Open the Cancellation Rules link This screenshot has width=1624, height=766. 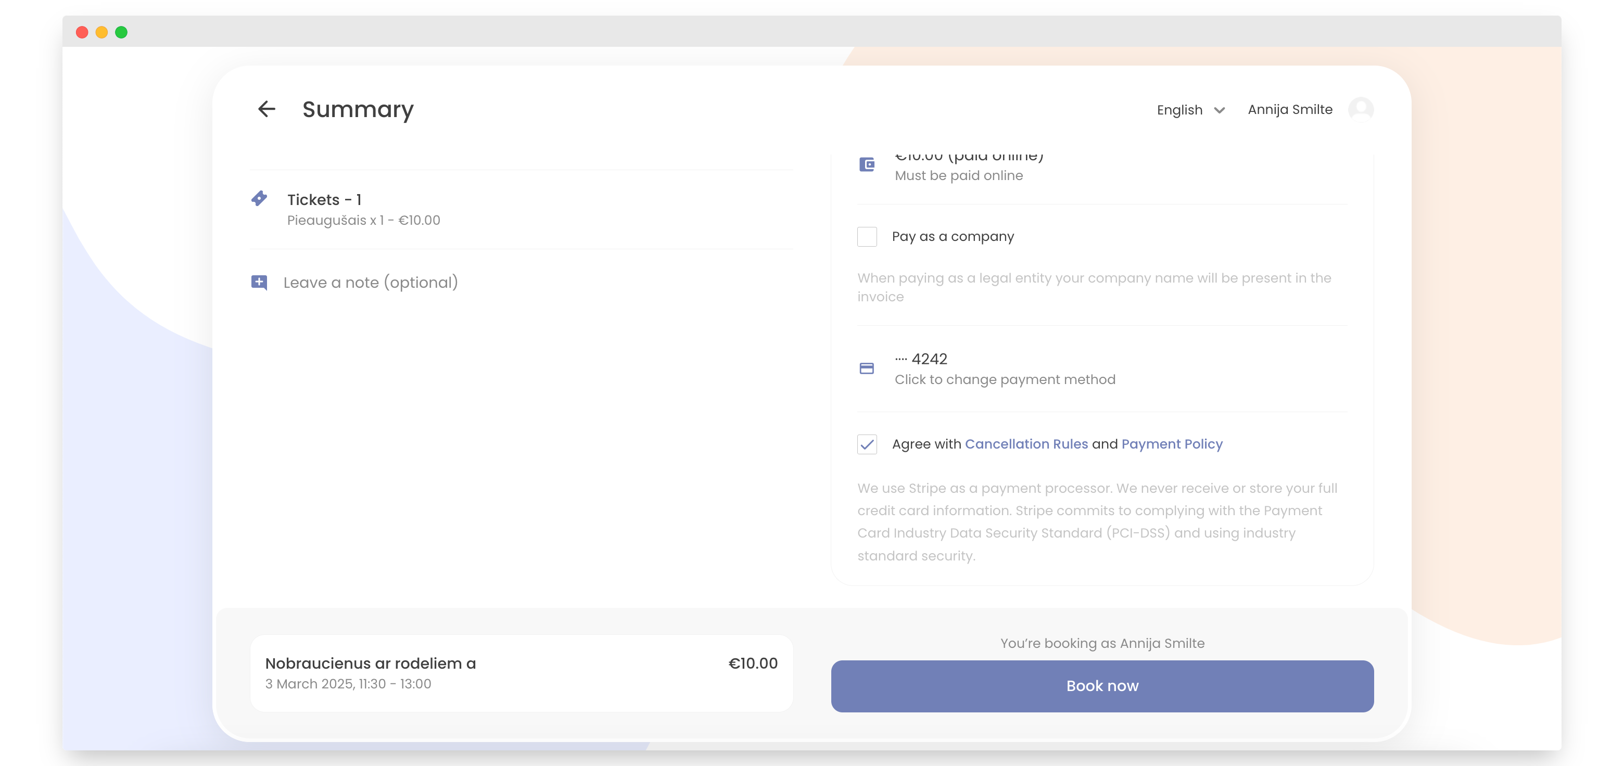click(1026, 444)
